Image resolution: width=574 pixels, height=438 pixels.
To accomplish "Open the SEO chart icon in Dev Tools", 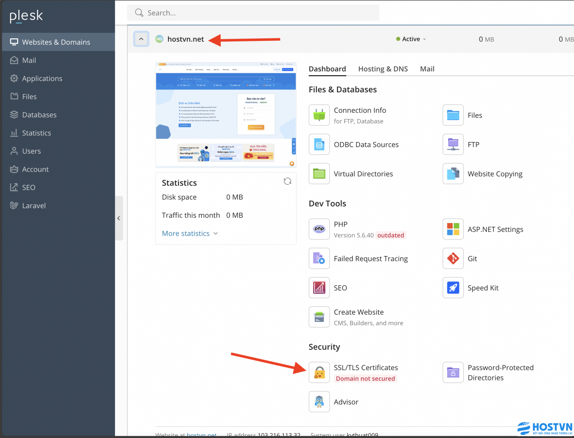I will (319, 287).
